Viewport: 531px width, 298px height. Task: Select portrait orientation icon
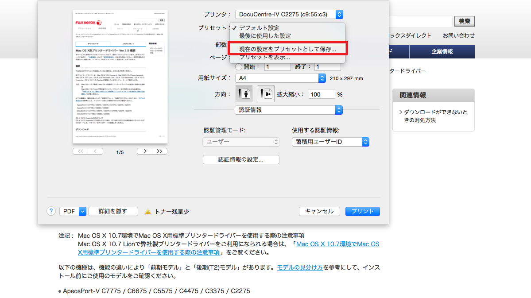tap(244, 94)
